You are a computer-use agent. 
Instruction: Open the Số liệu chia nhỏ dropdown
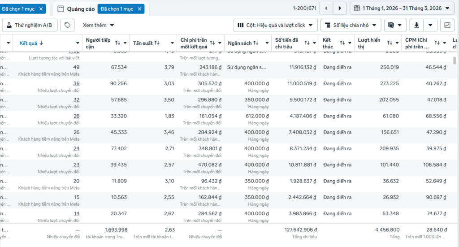tap(351, 25)
